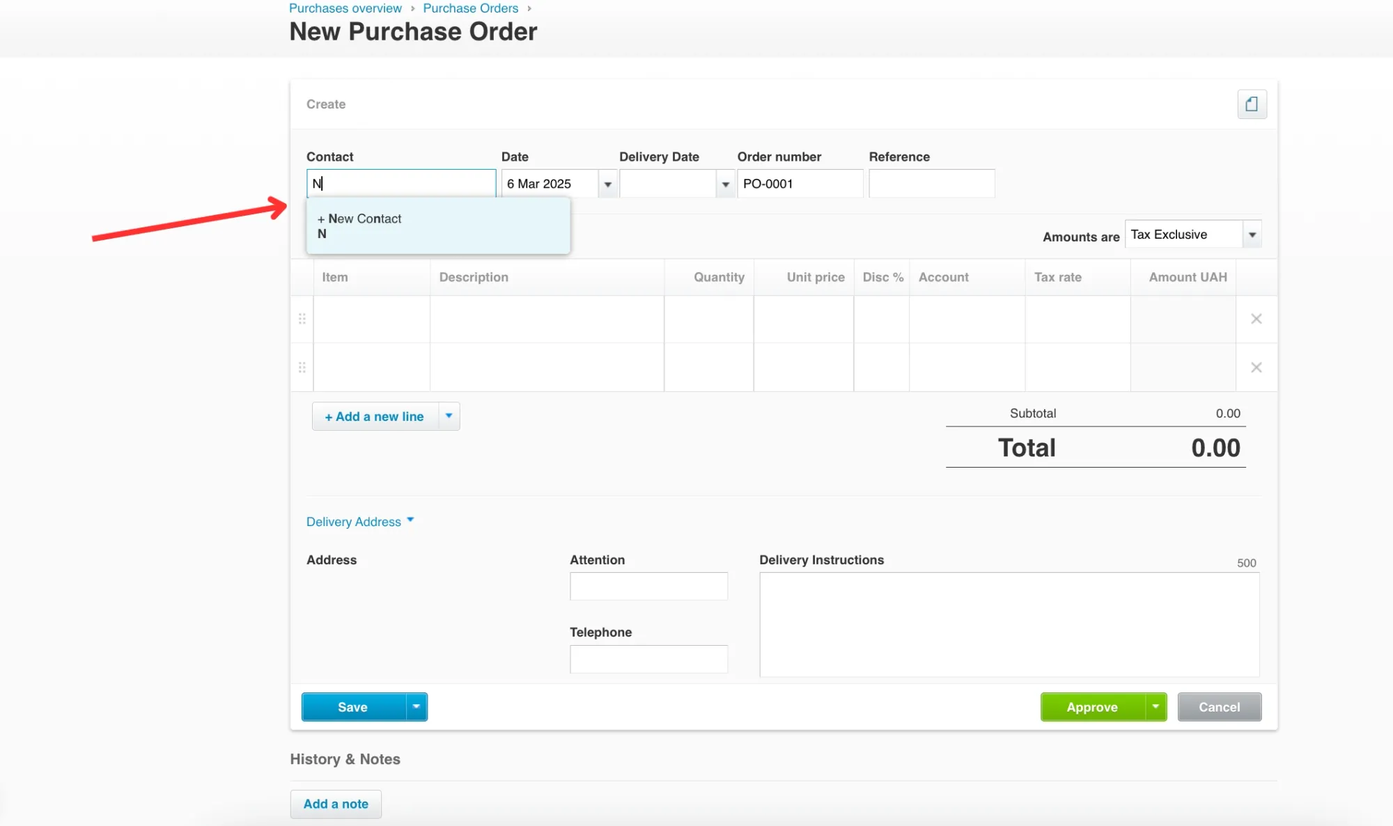Click the Reference input field
The width and height of the screenshot is (1393, 826).
[x=932, y=184]
